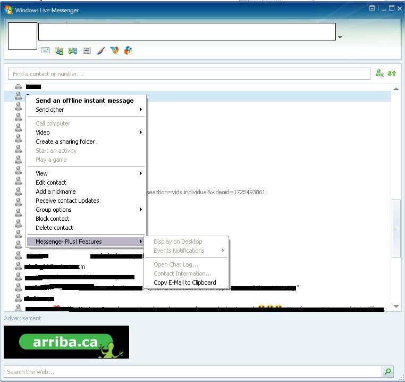Click the arriba.ca advertisement banner
This screenshot has width=405, height=382.
click(66, 342)
